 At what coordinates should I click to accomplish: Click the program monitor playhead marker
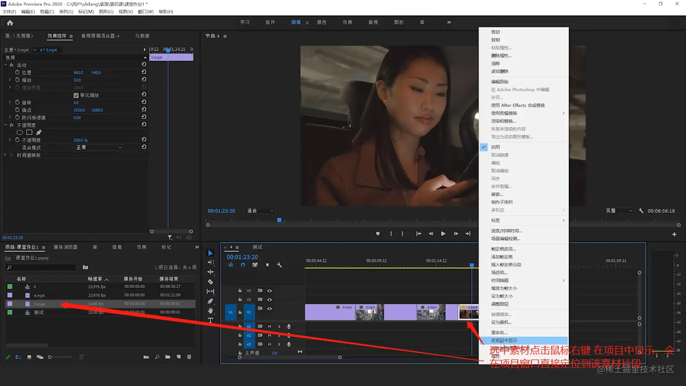tap(279, 220)
